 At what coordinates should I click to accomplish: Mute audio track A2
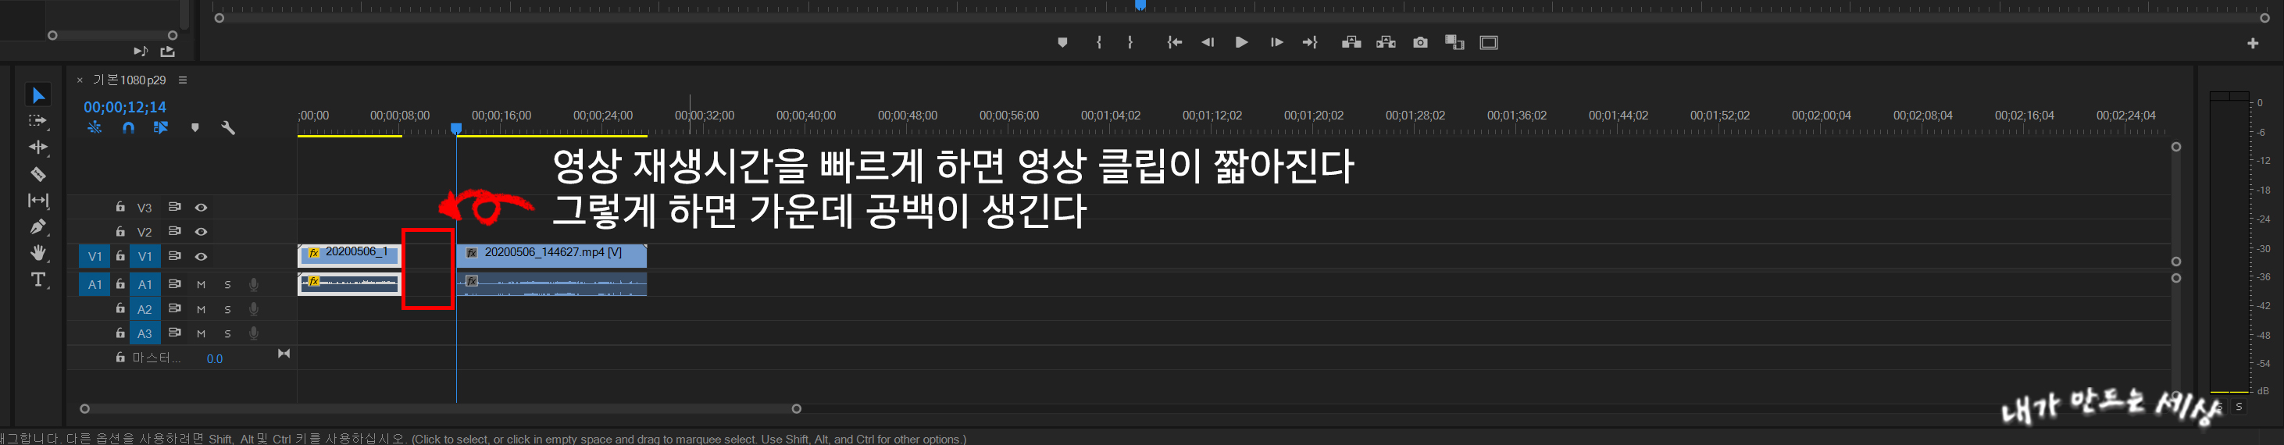click(x=202, y=309)
